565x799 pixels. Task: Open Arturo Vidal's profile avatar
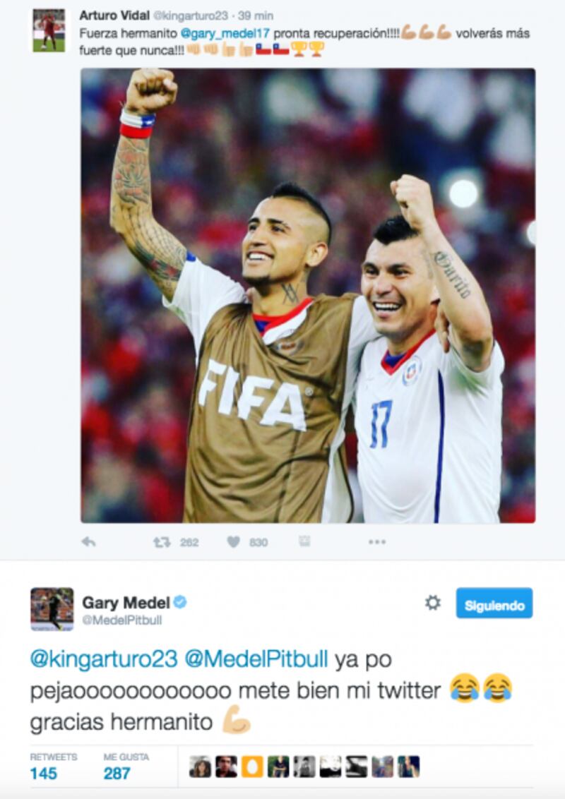pyautogui.click(x=49, y=30)
